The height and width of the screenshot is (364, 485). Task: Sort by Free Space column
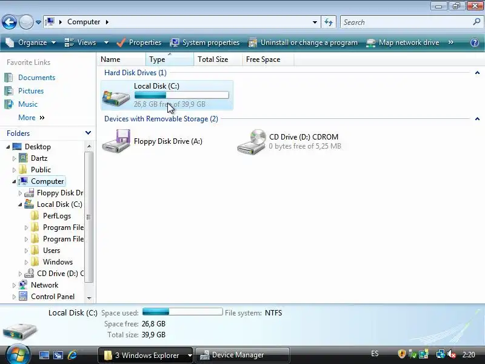268,59
